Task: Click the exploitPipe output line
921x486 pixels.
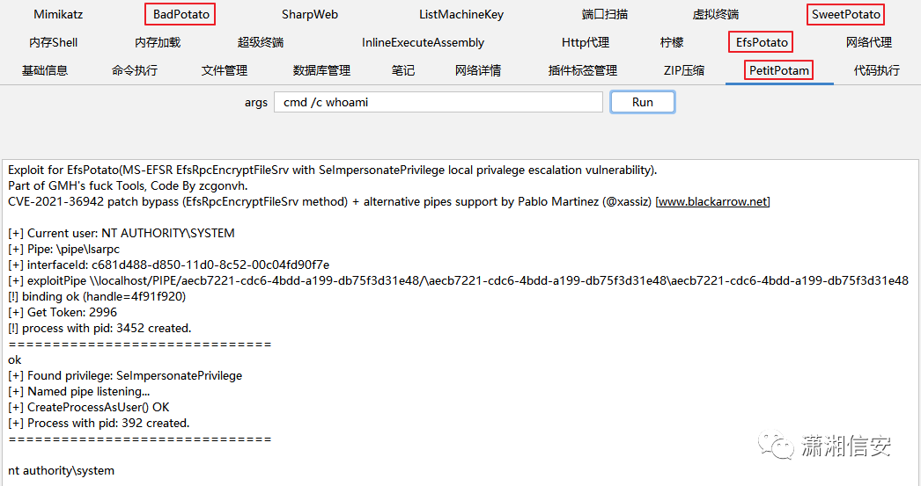Action: [458, 281]
